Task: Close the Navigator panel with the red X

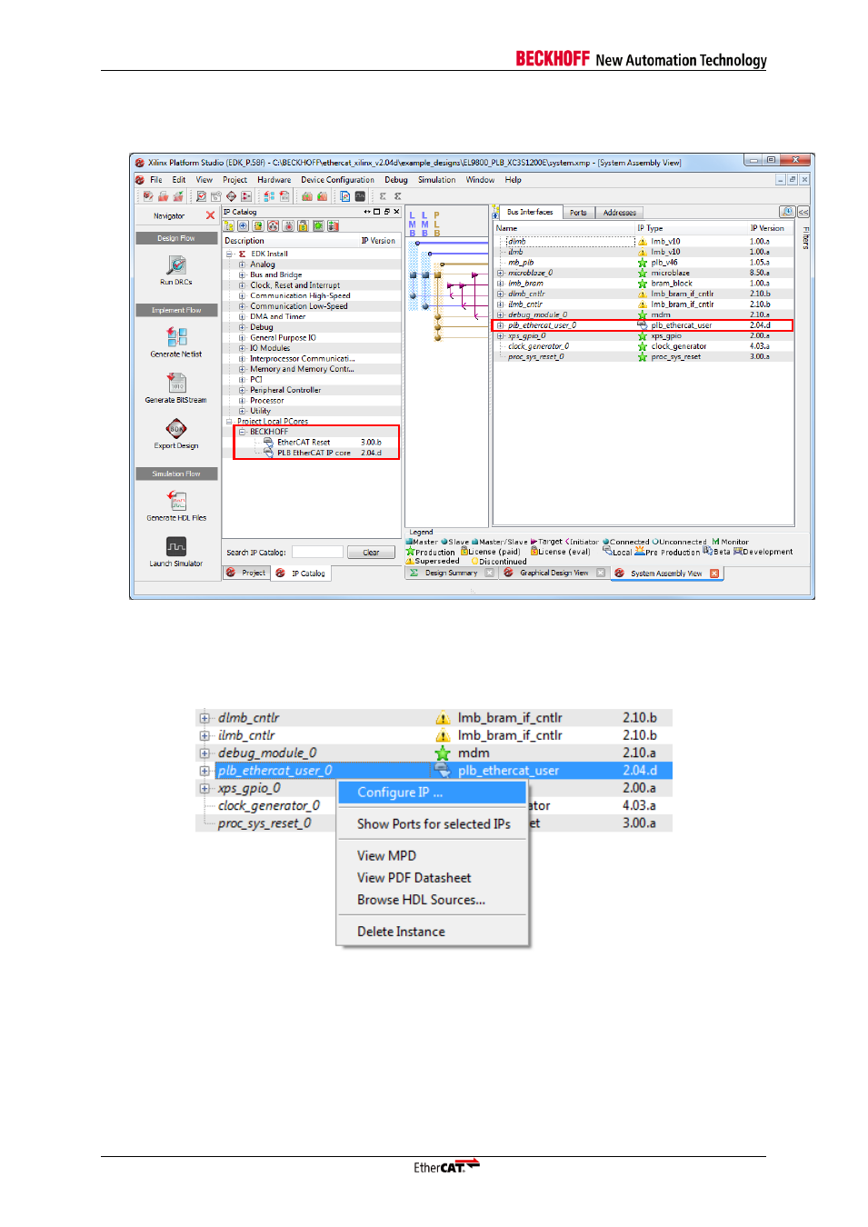Action: coord(210,215)
